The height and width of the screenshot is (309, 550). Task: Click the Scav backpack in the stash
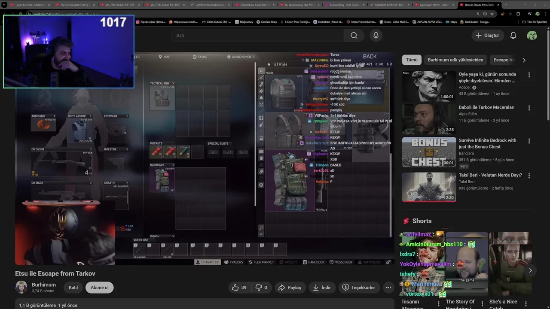click(290, 180)
